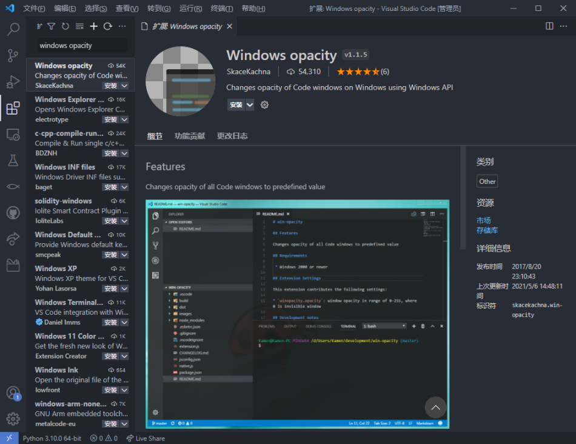
Task: Open install dropdown for SkaceKachna list item
Action: tap(125, 86)
